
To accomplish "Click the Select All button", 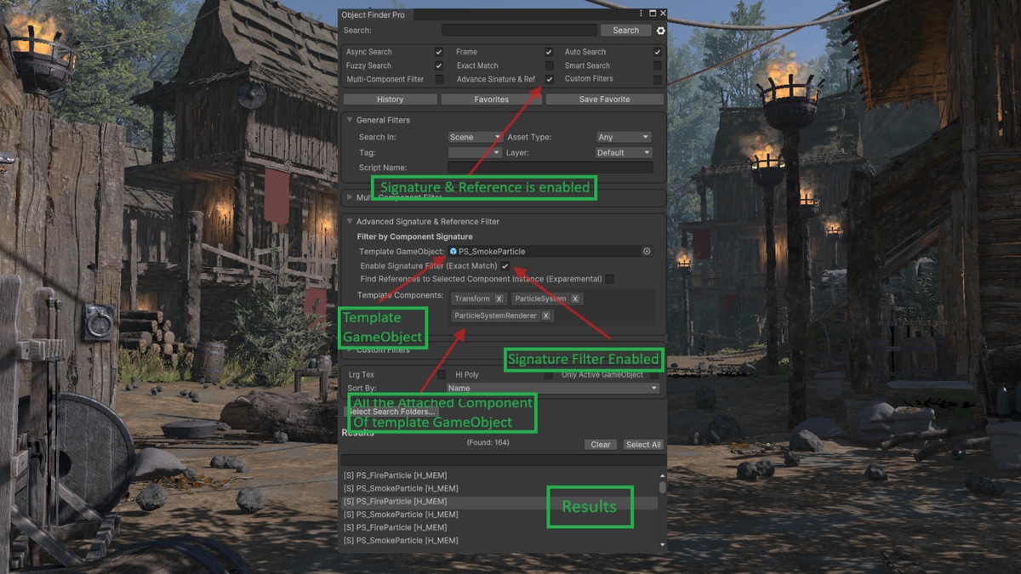I will (x=643, y=444).
